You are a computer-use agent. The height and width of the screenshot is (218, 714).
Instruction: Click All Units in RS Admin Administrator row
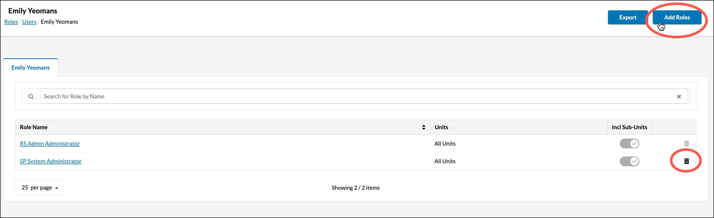pyautogui.click(x=445, y=143)
